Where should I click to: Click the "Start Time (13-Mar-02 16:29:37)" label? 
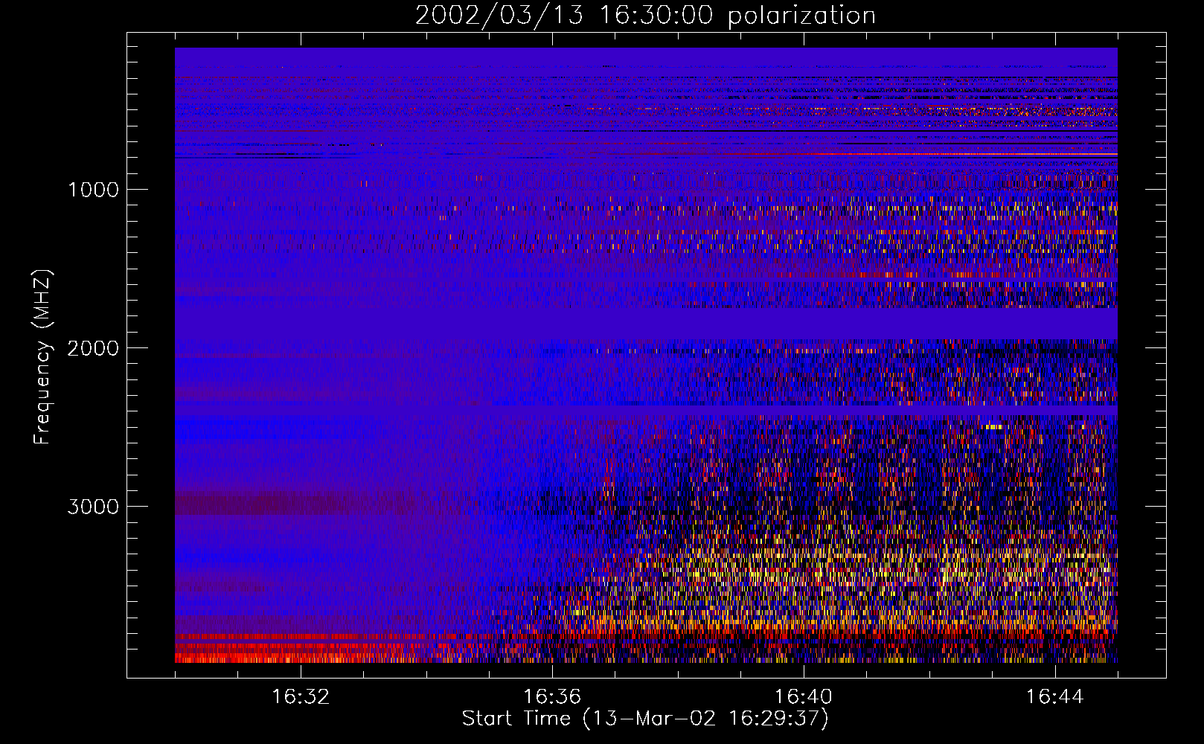click(x=645, y=719)
